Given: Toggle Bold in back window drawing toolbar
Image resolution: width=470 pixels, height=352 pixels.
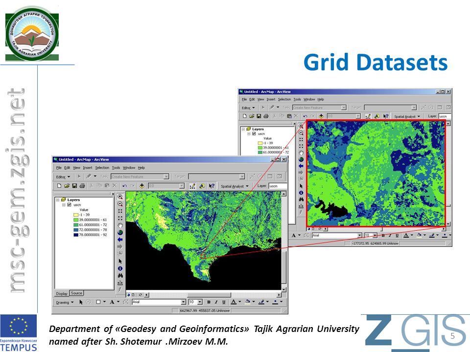Looking at the screenshot, I should (383, 236).
